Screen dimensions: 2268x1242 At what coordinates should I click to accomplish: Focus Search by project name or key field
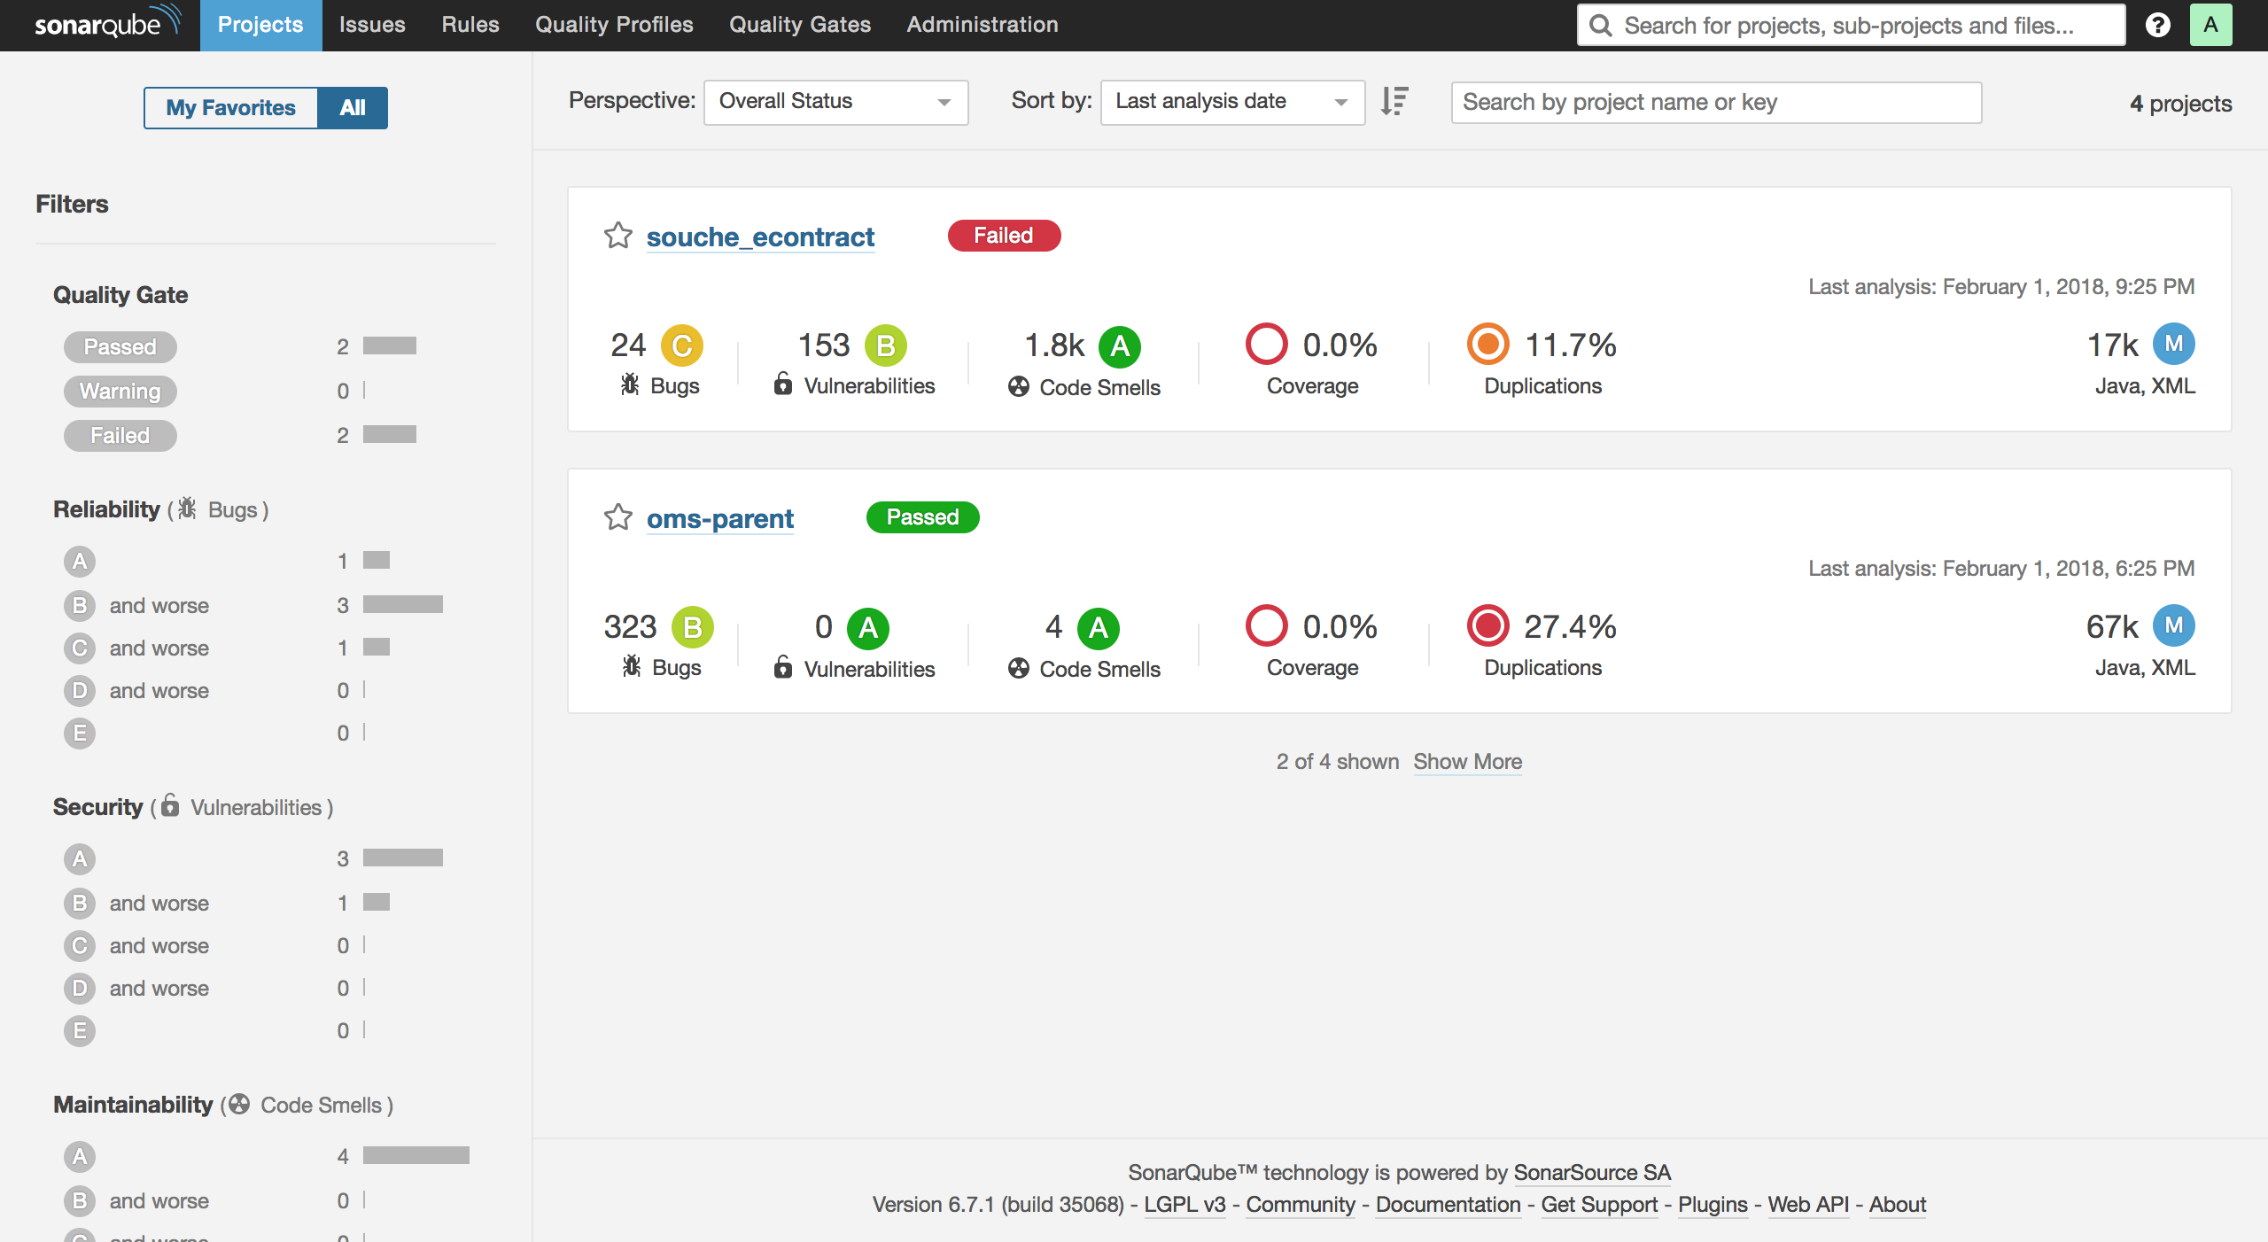point(1716,103)
